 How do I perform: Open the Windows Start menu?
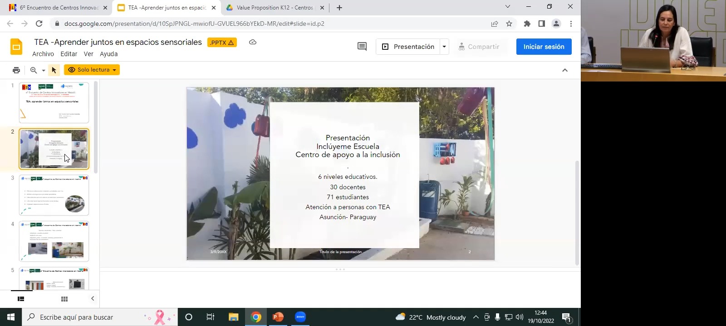tap(11, 317)
